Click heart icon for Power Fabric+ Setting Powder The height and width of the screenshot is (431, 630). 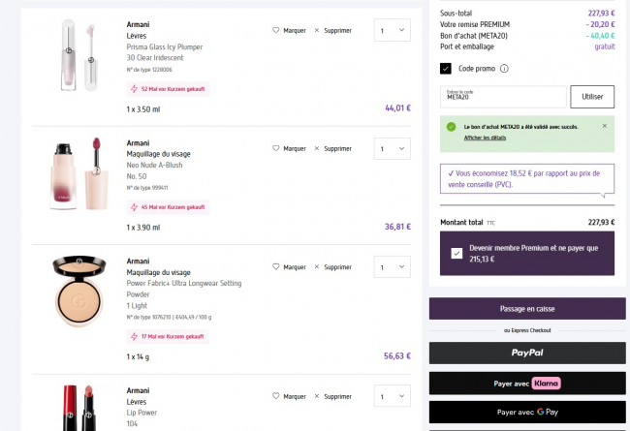point(276,267)
